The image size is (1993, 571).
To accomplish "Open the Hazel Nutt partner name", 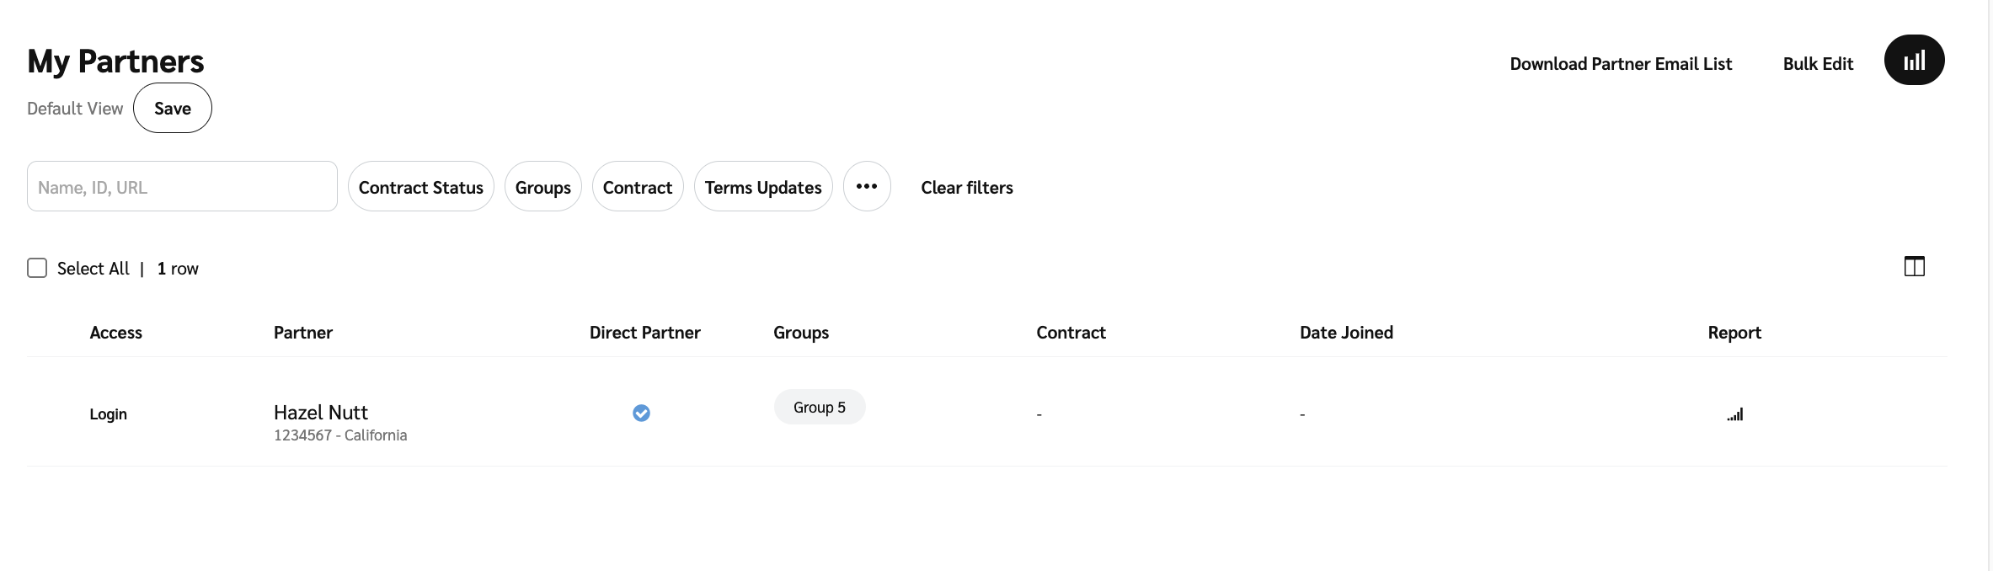I will [x=321, y=413].
